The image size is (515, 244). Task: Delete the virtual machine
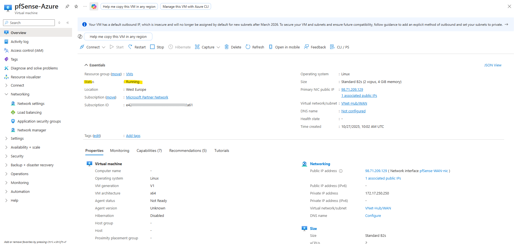coord(233,47)
